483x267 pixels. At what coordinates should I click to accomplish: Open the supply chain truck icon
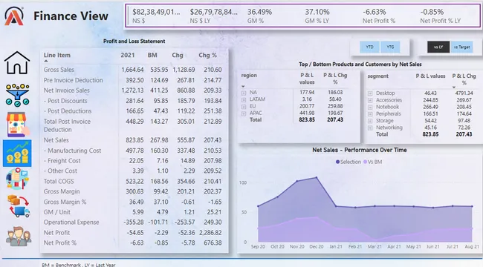point(19,206)
